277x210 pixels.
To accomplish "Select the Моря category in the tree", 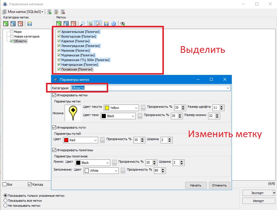I will coord(18,32).
